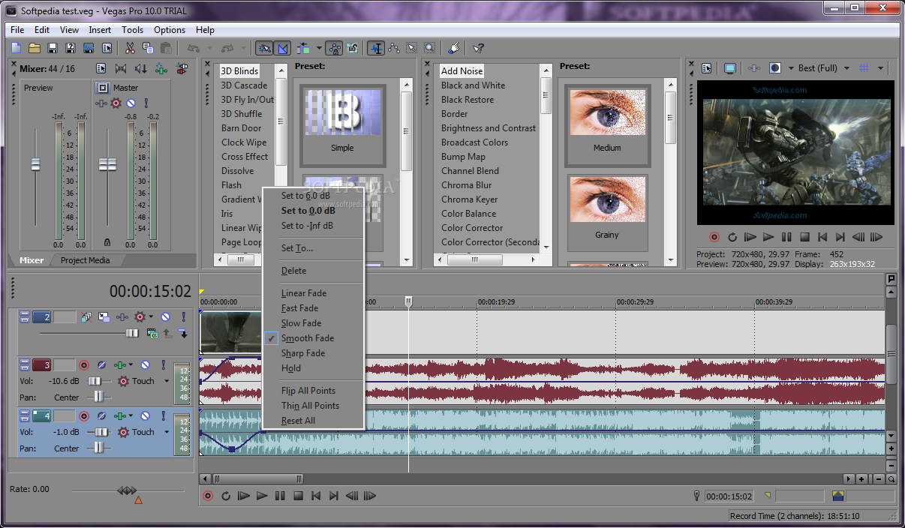Click Reset All in the context menu
Image resolution: width=905 pixels, height=528 pixels.
tap(302, 421)
